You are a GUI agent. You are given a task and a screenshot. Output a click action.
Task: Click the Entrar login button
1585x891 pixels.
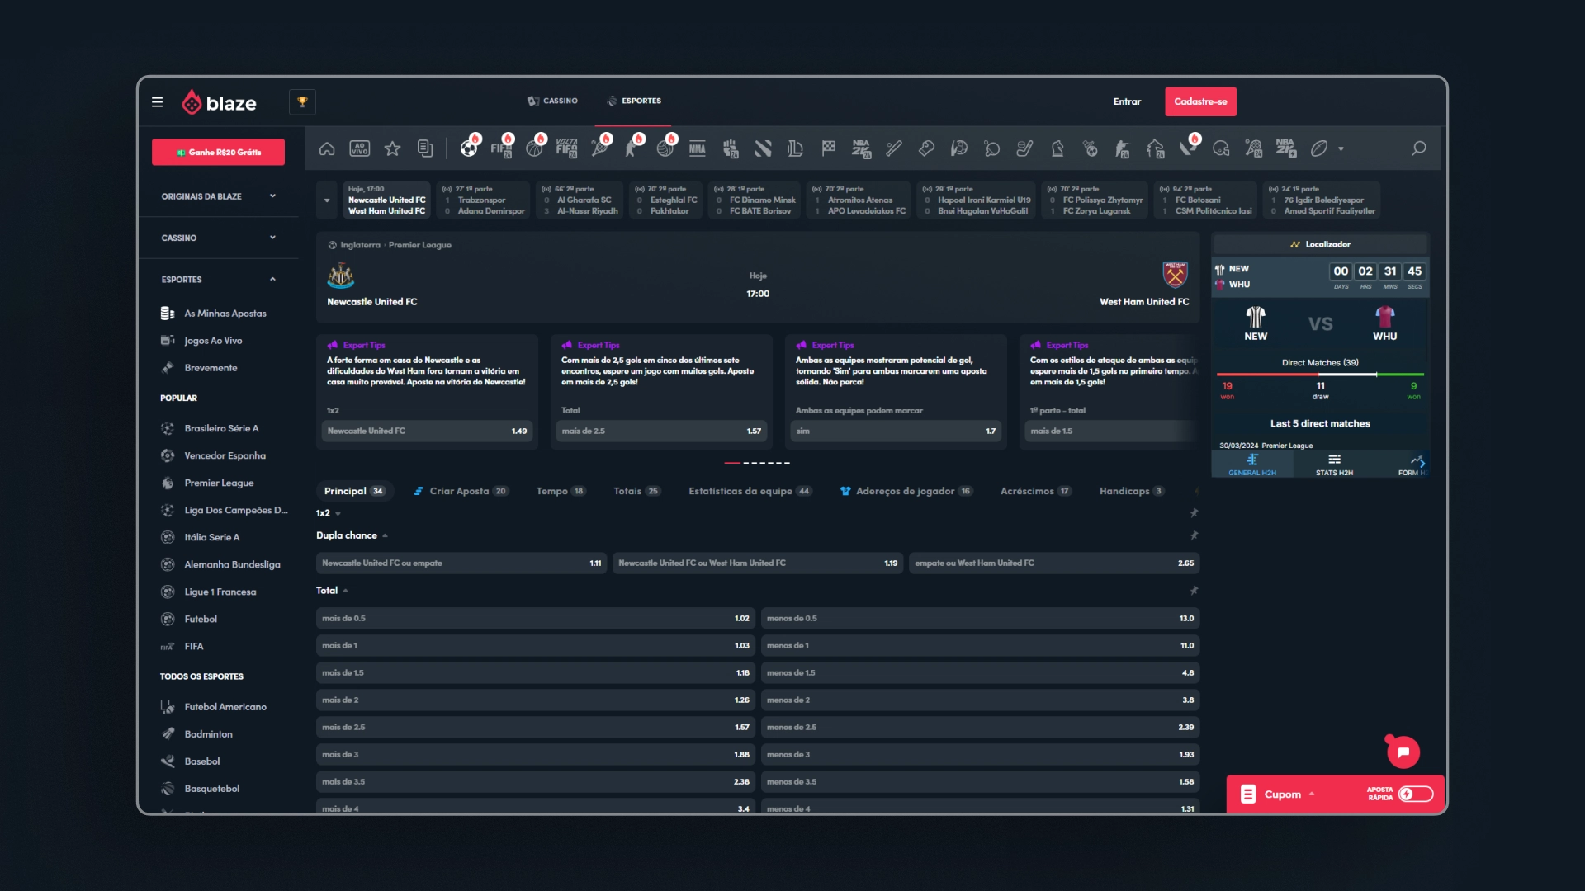click(x=1127, y=101)
